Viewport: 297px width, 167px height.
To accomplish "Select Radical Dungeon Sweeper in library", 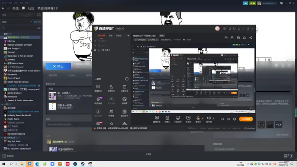I will (20, 45).
